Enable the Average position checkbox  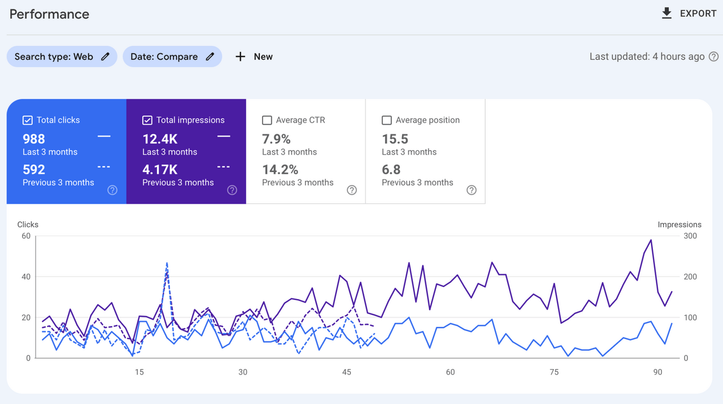(387, 120)
